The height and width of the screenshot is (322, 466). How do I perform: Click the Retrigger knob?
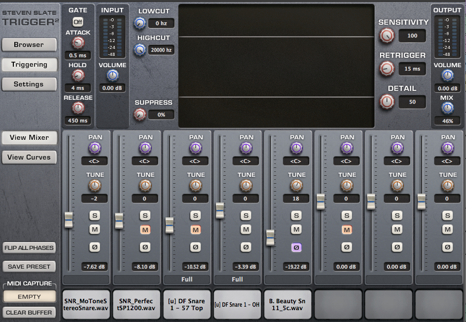click(387, 69)
